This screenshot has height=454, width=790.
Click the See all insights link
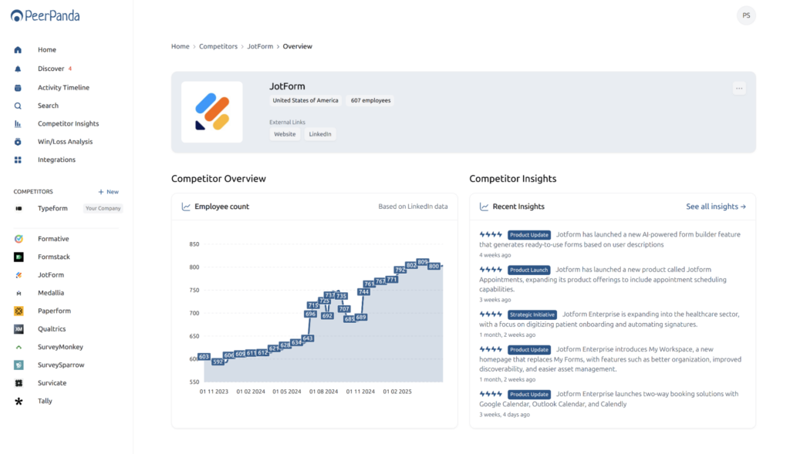click(716, 206)
